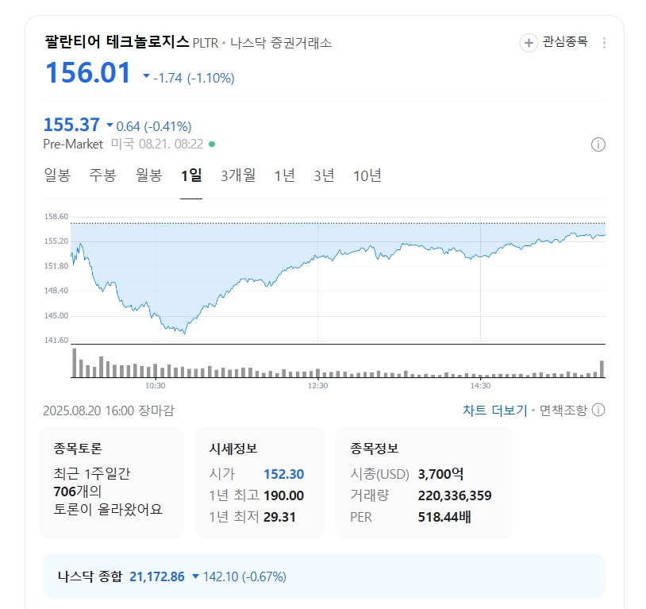The height and width of the screenshot is (609, 646).
Task: Click the 2025.08.20 16:00 장마감 timestamp
Action: [109, 410]
